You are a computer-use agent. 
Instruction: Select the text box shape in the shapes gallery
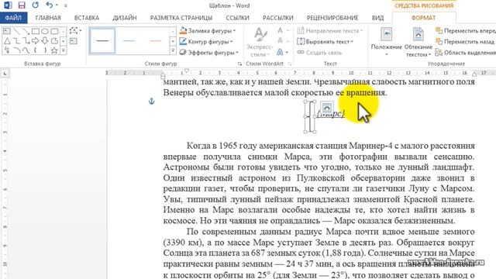point(7,31)
